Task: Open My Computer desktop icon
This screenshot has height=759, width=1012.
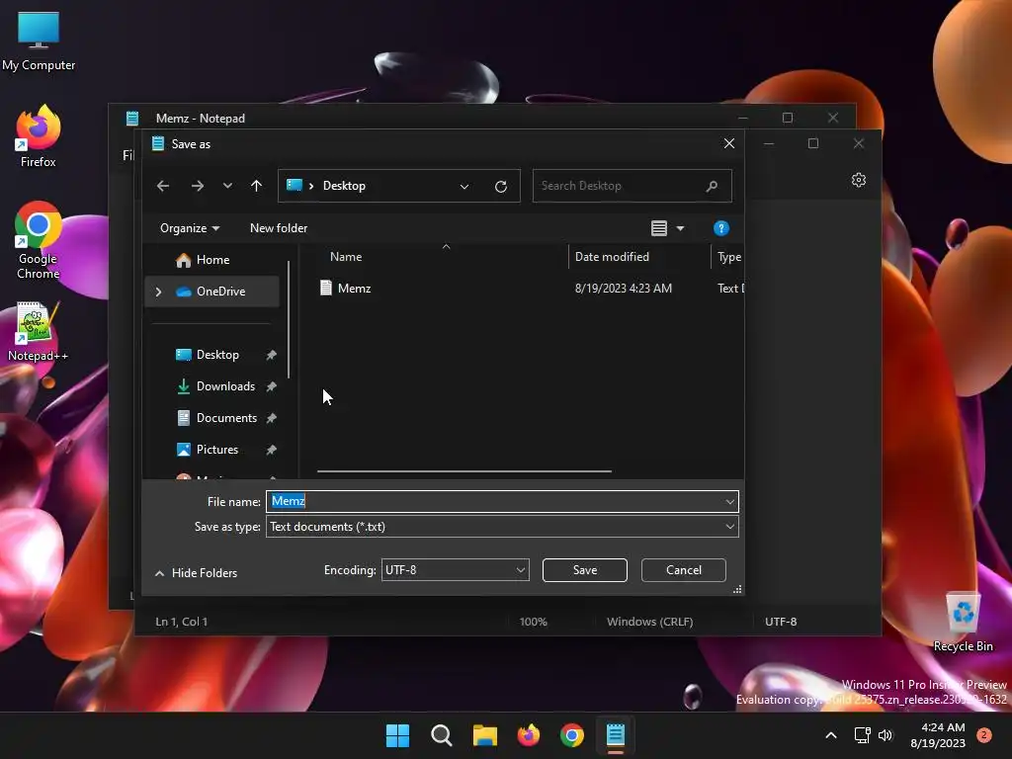Action: (39, 42)
